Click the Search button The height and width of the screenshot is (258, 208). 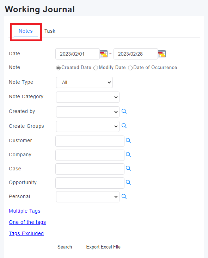pyautogui.click(x=65, y=247)
